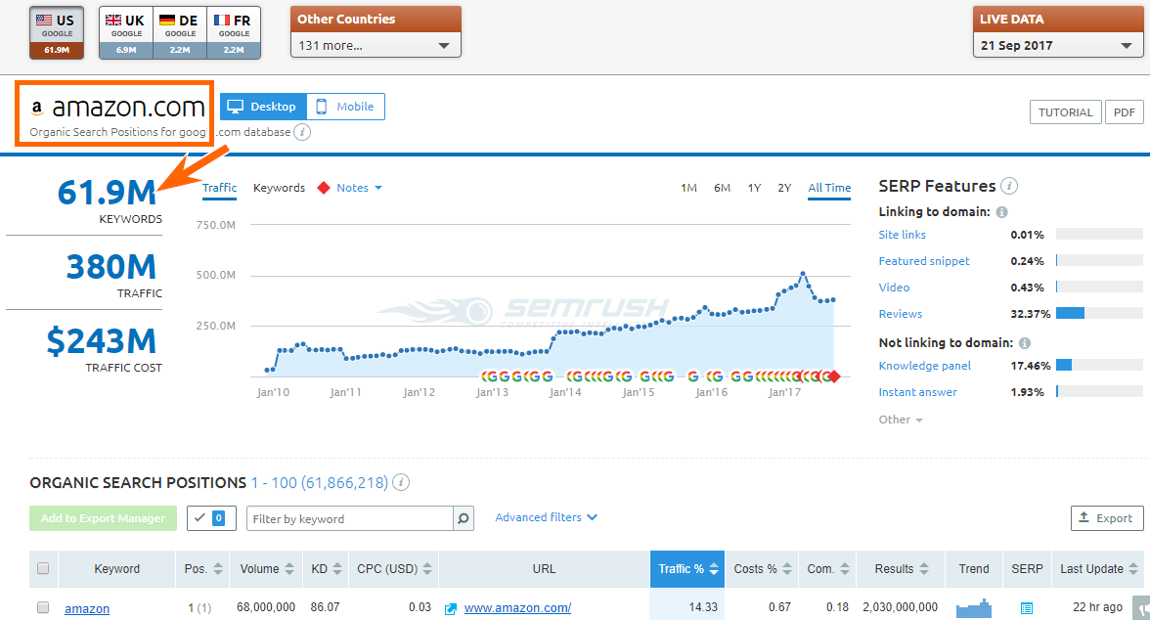
Task: Open the Site links feature link
Action: [x=902, y=235]
